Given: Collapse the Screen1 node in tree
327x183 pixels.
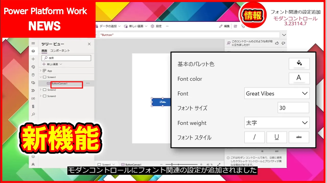Looking at the screenshot, I should 40,77.
